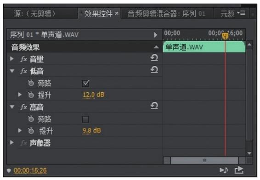Click the export audio icon at bottom right

239,170
